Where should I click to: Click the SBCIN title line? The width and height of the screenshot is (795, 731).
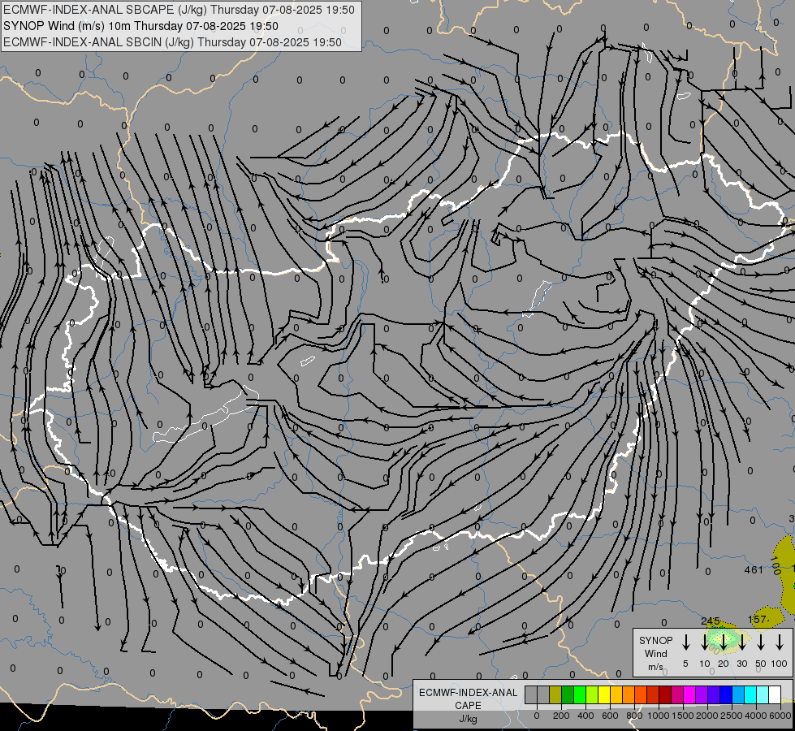[x=172, y=42]
